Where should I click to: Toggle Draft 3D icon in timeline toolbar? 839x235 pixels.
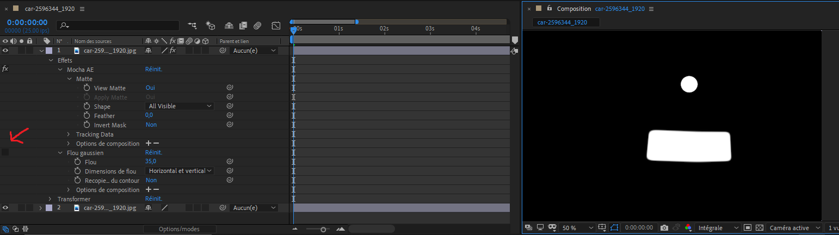coord(211,25)
